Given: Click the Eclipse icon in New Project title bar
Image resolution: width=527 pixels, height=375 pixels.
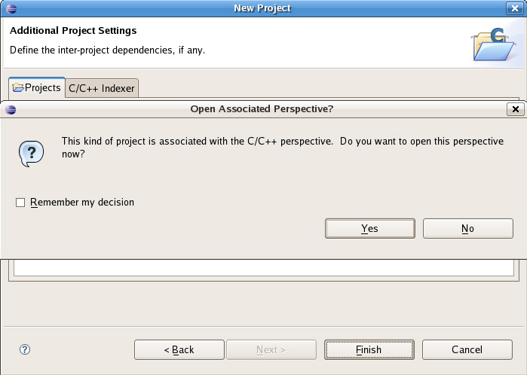Looking at the screenshot, I should [11, 8].
